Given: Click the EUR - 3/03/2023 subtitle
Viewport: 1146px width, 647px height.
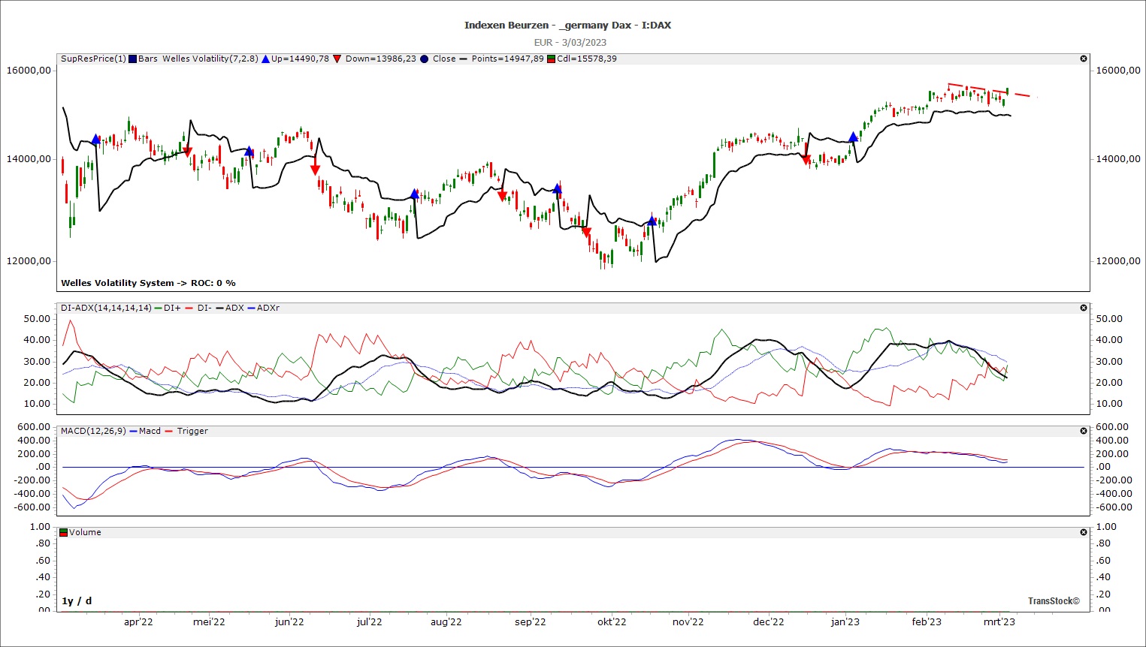Looking at the screenshot, I should coord(570,42).
